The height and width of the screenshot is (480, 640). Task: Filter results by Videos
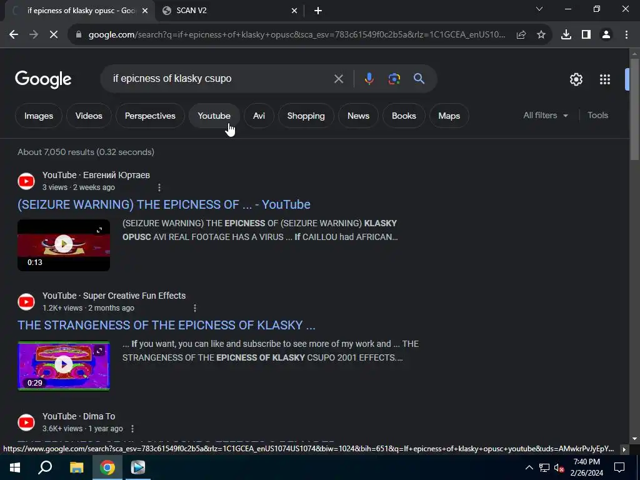pyautogui.click(x=89, y=116)
